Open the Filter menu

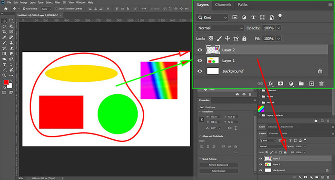coord(57,2)
